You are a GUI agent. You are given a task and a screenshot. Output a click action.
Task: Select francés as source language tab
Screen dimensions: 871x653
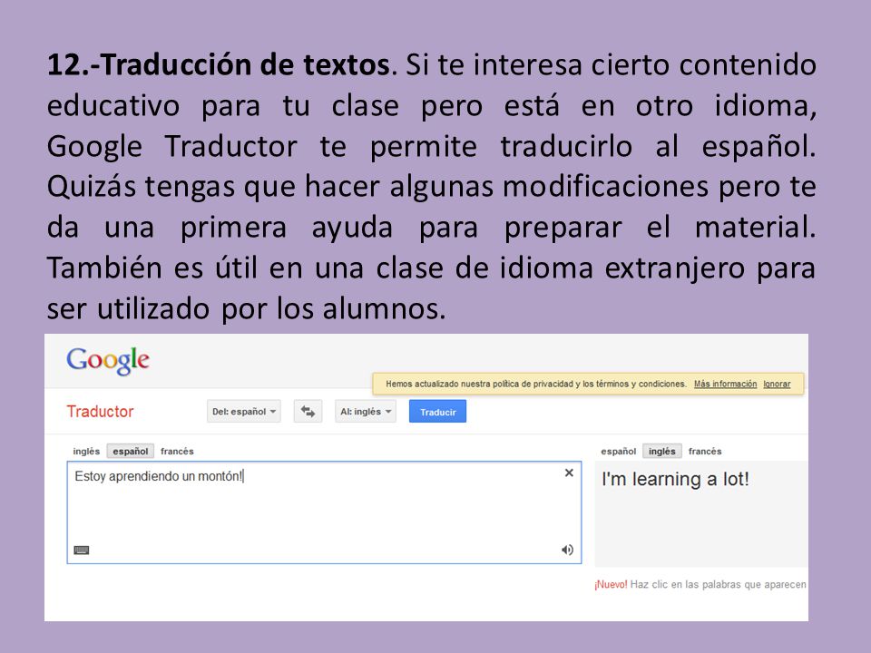click(177, 451)
